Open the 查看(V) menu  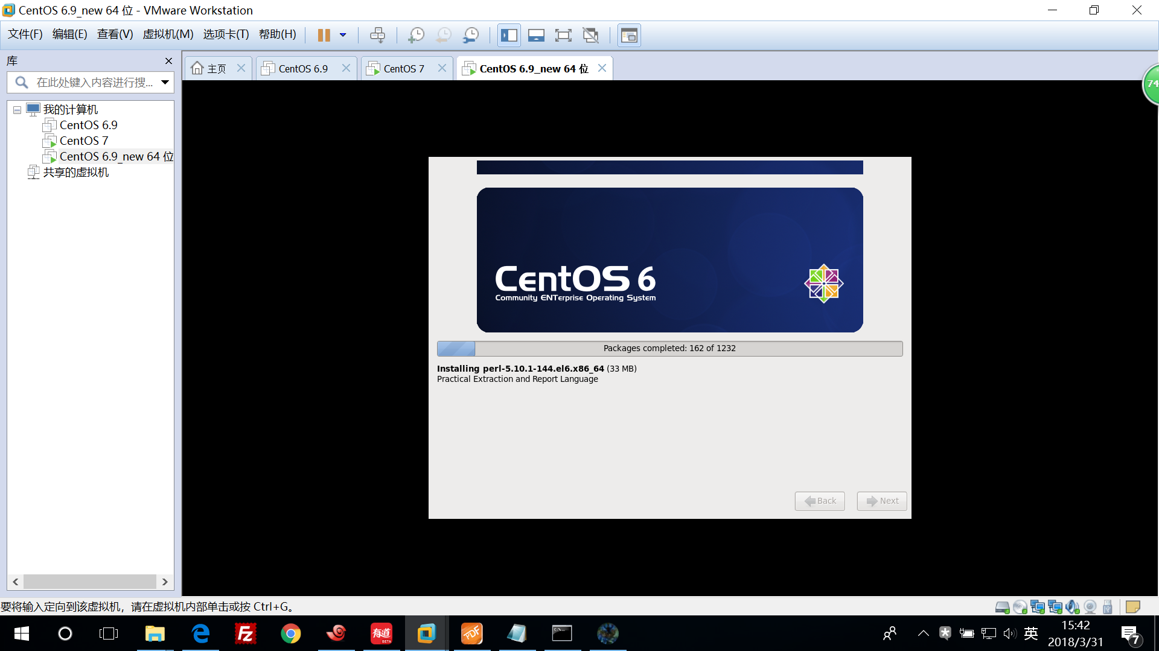(115, 34)
